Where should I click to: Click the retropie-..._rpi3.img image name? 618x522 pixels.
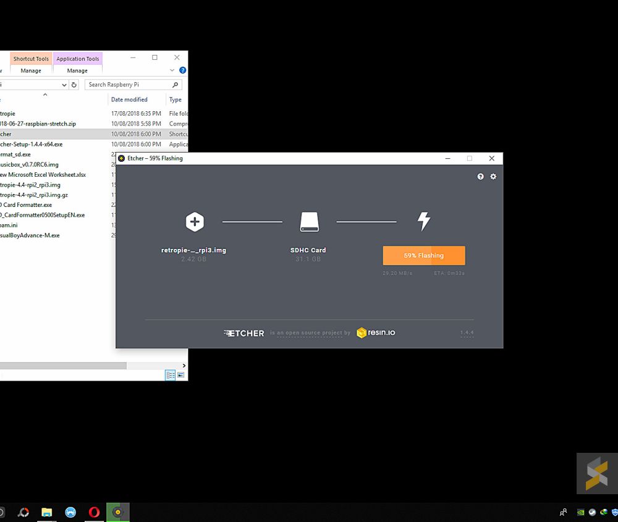pyautogui.click(x=193, y=250)
